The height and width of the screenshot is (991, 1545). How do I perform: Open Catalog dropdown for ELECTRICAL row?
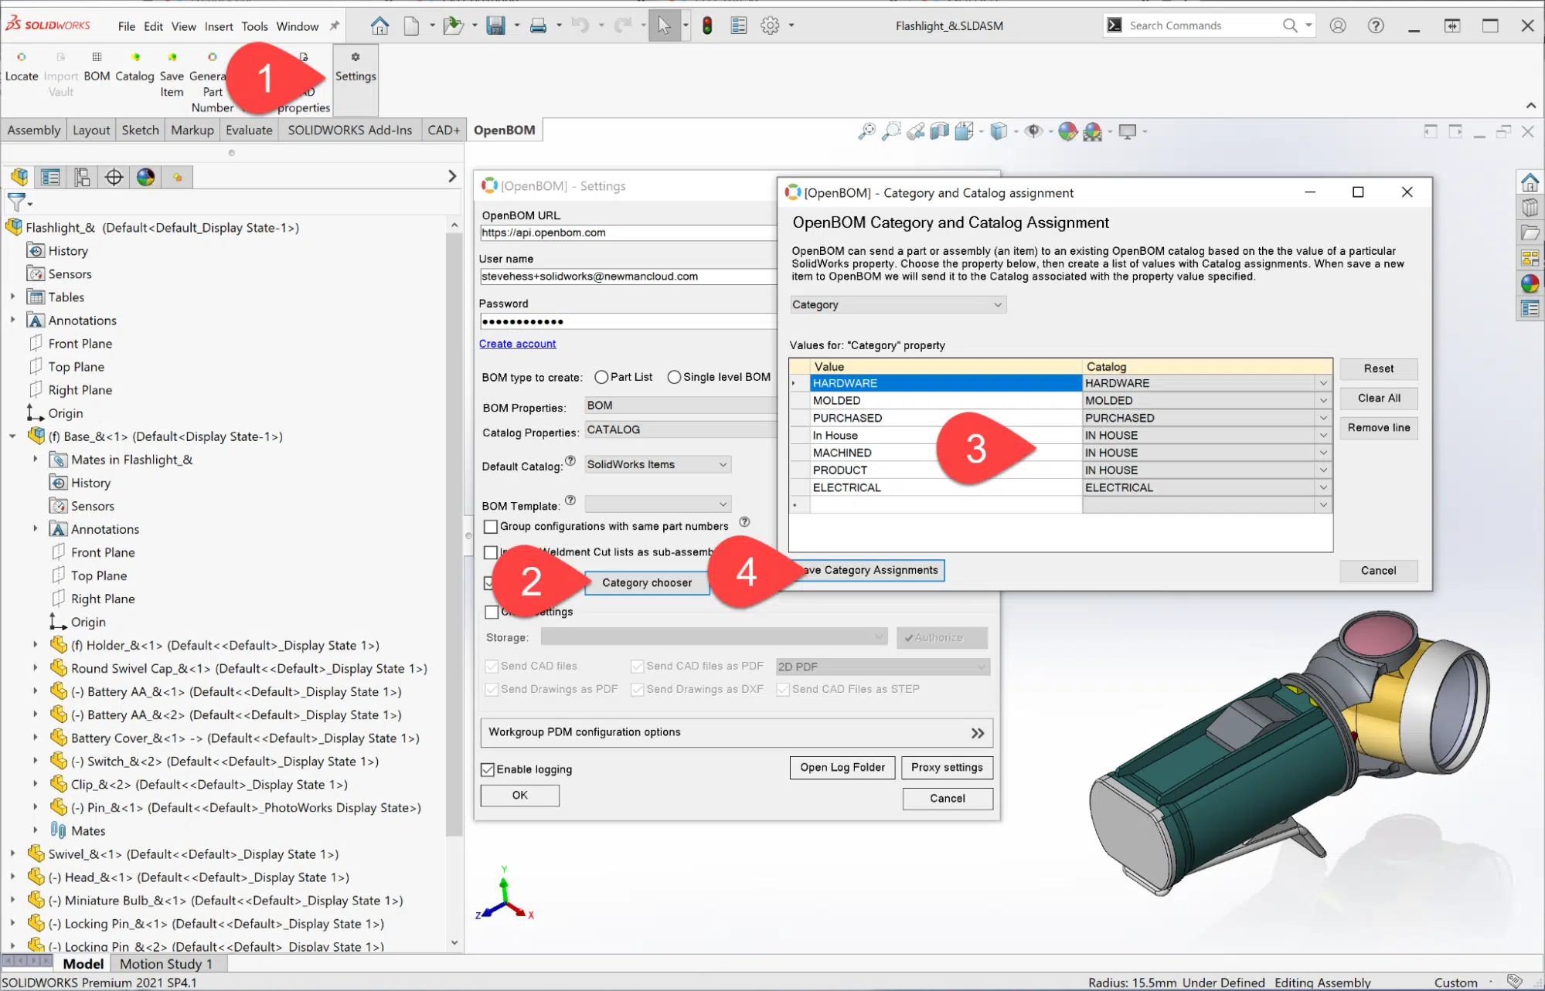tap(1323, 488)
